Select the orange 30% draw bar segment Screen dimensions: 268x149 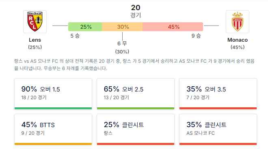tap(122, 27)
